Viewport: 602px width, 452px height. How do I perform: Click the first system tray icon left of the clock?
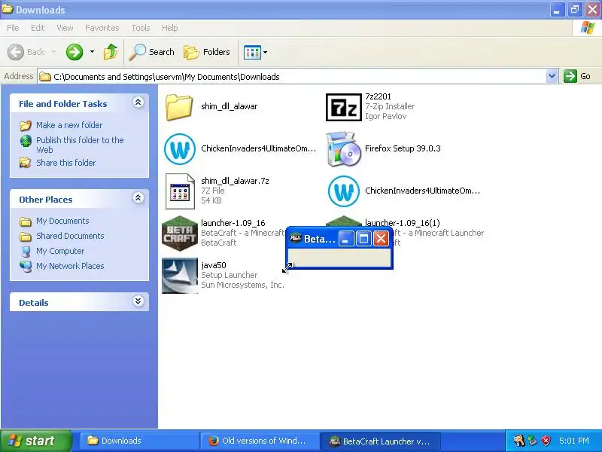coord(519,441)
